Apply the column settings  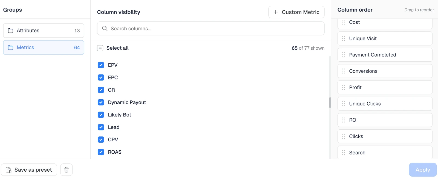point(423,170)
